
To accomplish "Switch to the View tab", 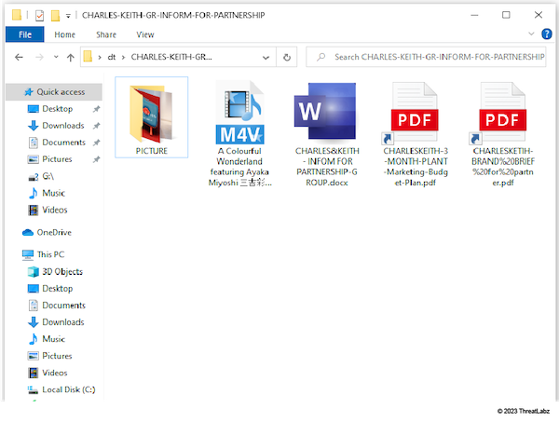I will pyautogui.click(x=145, y=34).
